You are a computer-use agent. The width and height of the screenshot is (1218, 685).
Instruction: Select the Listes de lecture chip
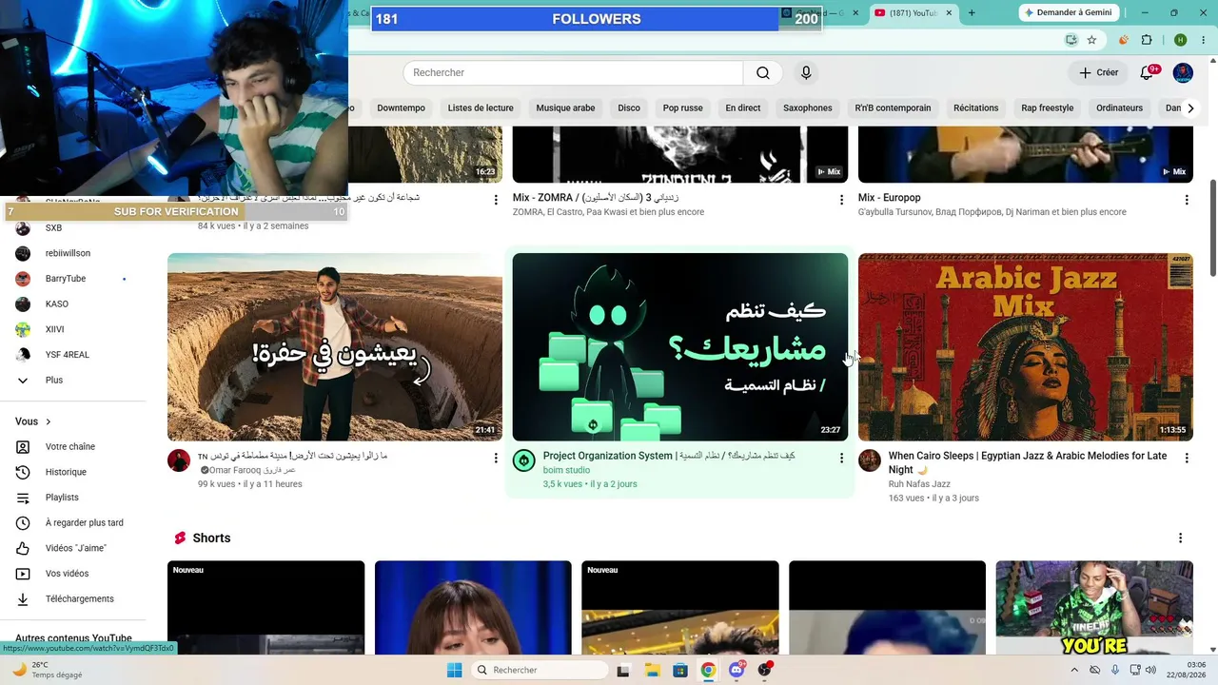pyautogui.click(x=481, y=108)
